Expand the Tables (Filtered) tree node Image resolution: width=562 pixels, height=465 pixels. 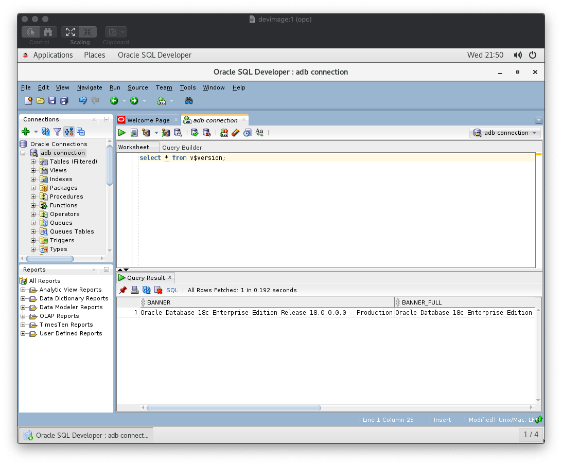tap(33, 162)
